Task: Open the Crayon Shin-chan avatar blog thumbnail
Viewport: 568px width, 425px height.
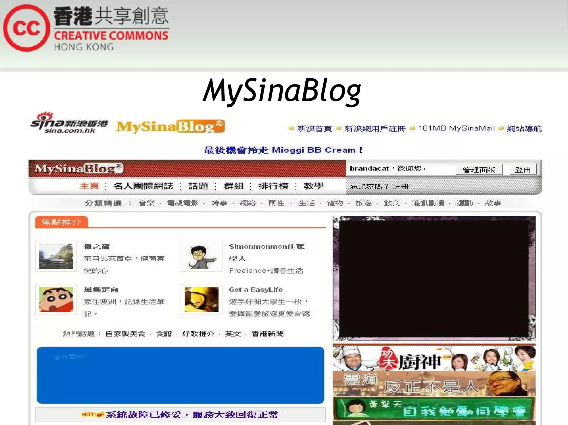Action: [x=56, y=299]
